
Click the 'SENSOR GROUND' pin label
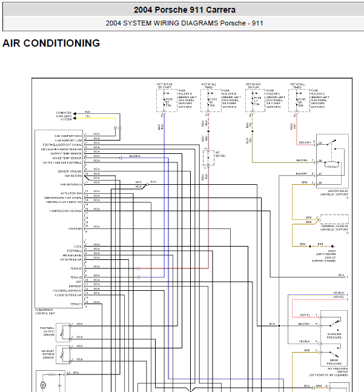click(x=70, y=171)
